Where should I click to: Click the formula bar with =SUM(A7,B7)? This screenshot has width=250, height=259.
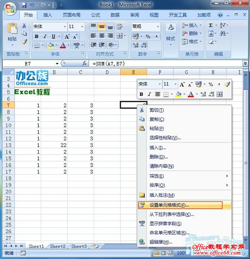click(165, 63)
